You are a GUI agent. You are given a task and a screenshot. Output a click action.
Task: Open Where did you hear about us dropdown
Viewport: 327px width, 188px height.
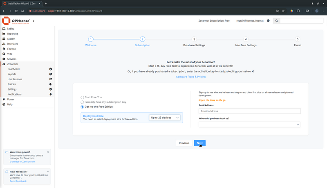pos(250,125)
